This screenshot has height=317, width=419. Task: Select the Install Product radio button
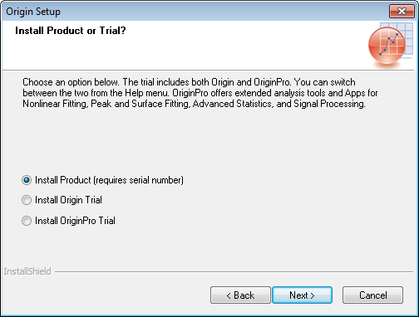pos(27,180)
